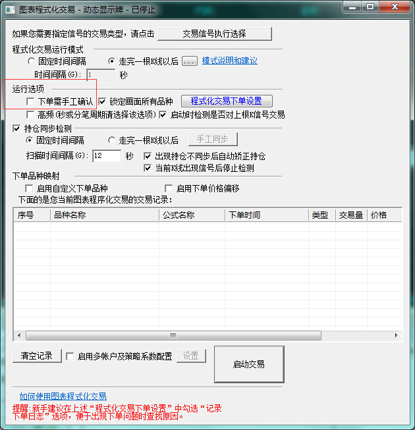Click the horizontal scrollbar right arrow
The width and height of the screenshot is (415, 430).
pos(396,335)
